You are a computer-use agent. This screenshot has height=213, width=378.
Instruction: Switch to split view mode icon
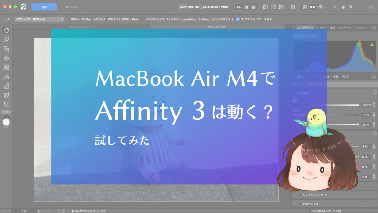(246, 7)
